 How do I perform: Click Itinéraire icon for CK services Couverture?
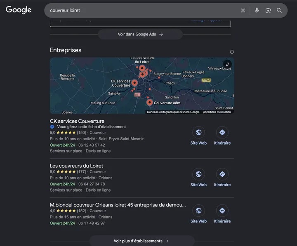pyautogui.click(x=222, y=132)
